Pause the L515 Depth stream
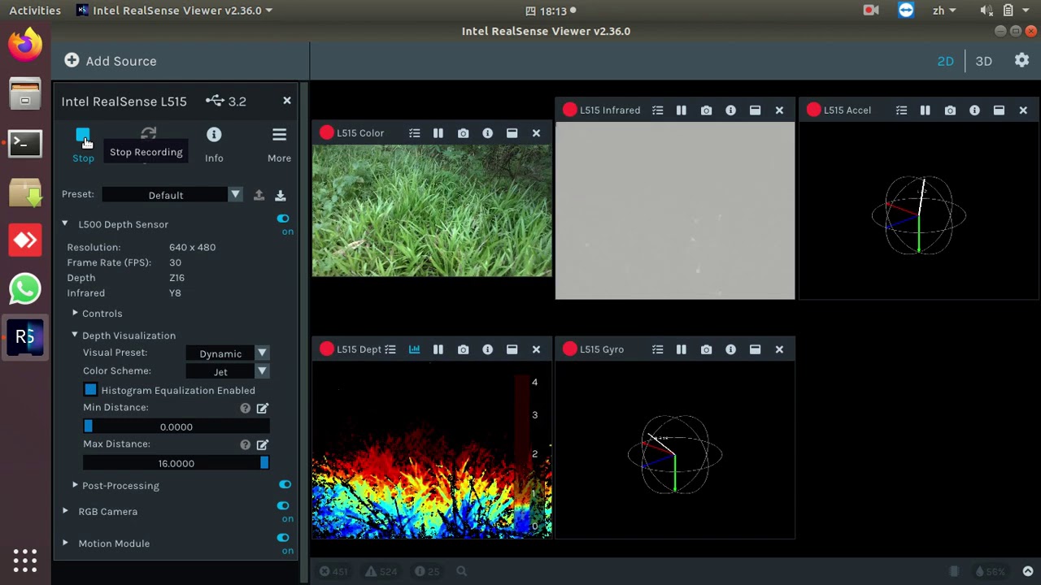The image size is (1041, 585). [438, 349]
